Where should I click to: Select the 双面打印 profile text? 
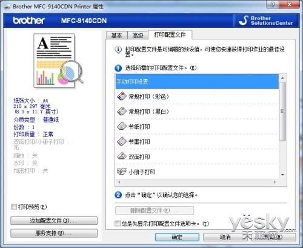[x=139, y=156]
